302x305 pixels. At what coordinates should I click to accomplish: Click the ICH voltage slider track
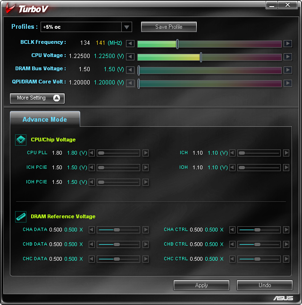point(259,153)
